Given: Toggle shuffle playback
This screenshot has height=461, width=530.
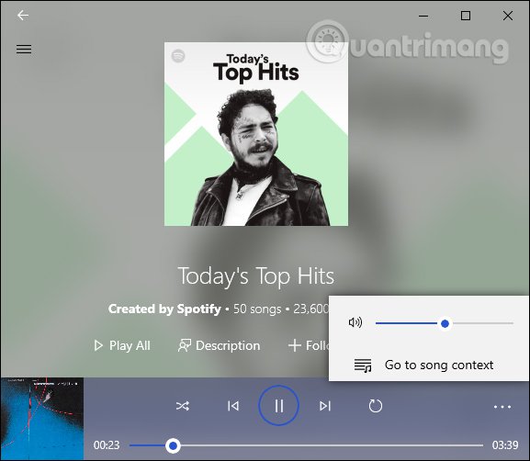Looking at the screenshot, I should (183, 406).
